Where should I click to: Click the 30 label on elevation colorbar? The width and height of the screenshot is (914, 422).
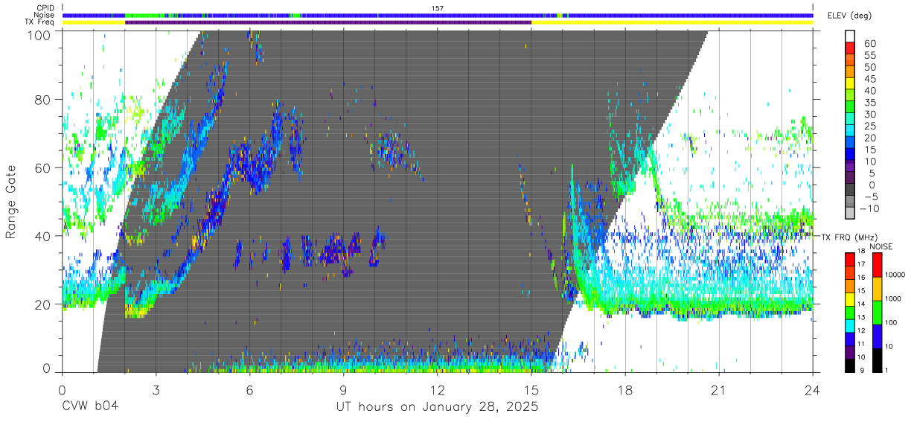869,115
